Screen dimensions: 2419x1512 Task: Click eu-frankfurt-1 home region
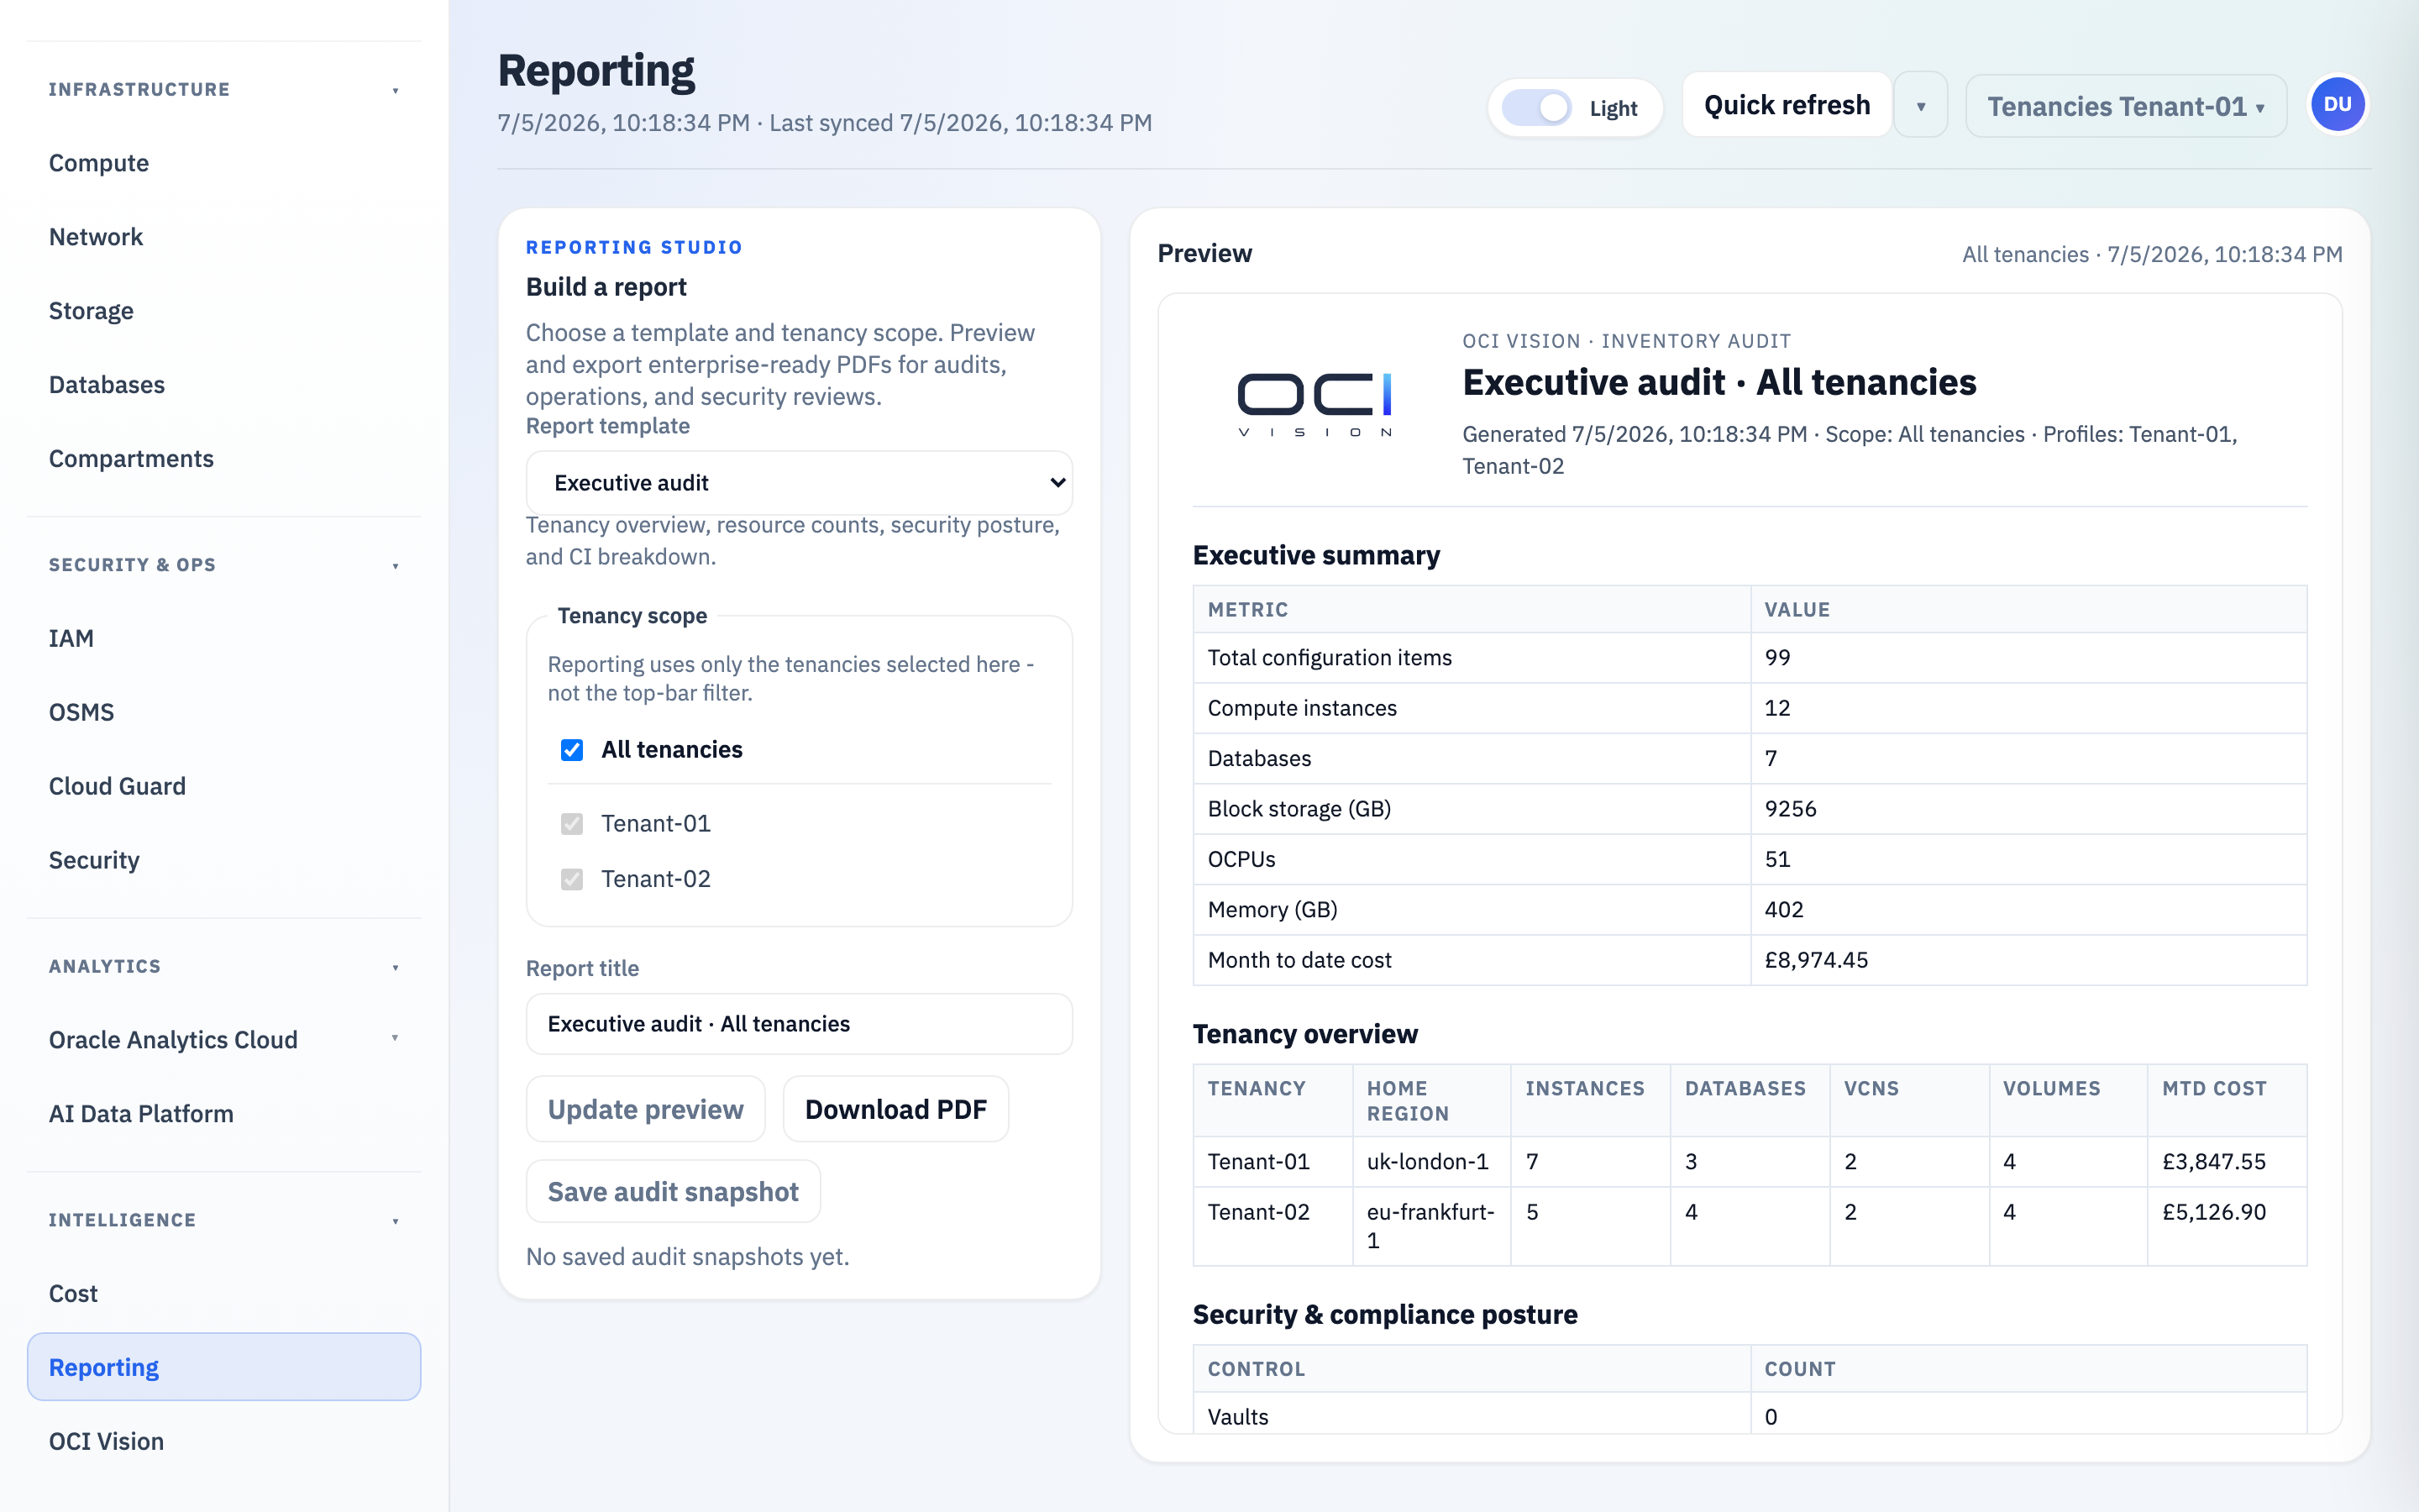[1430, 1226]
